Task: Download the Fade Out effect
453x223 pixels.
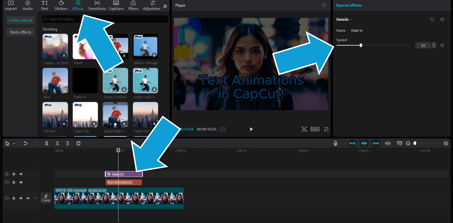Action: click(x=154, y=123)
